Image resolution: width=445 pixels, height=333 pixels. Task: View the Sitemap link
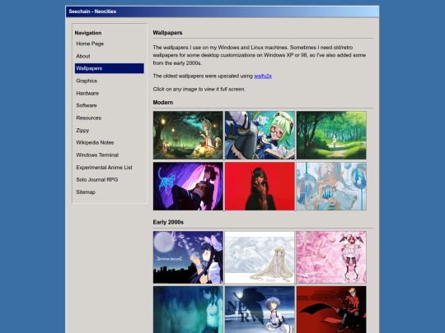[86, 192]
